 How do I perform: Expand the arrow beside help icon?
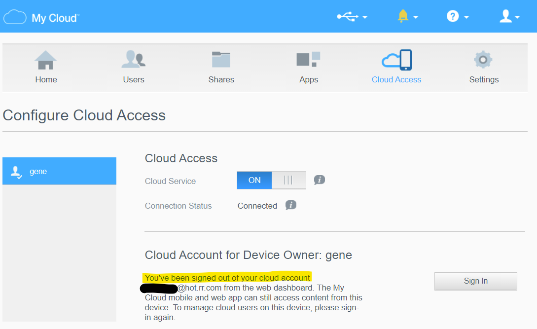tap(466, 17)
